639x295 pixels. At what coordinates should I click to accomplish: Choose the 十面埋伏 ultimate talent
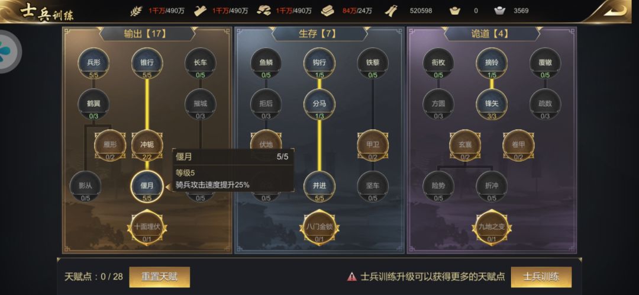pos(147,227)
